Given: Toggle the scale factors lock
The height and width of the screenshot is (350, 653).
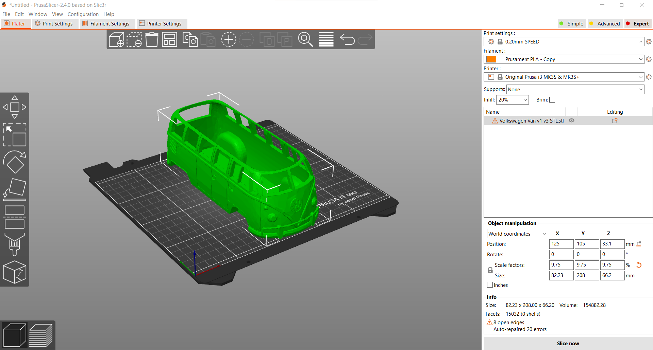Looking at the screenshot, I should coord(490,270).
